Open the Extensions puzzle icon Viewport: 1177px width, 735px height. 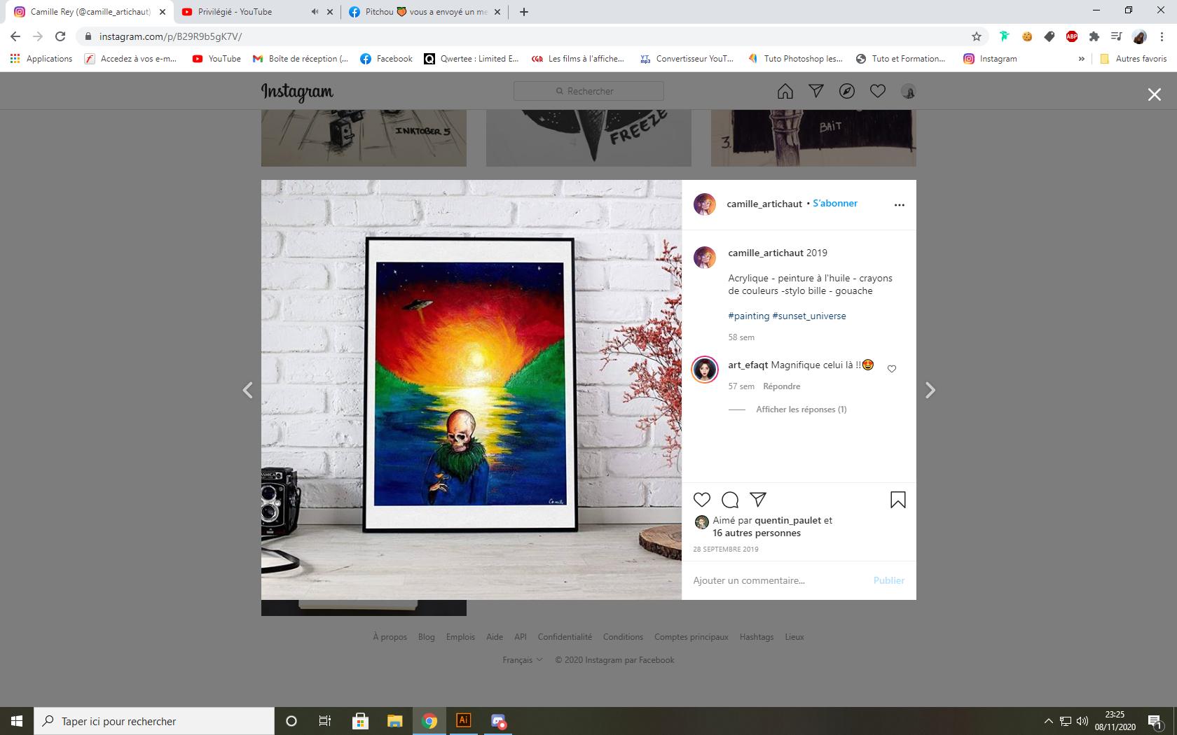pos(1094,36)
